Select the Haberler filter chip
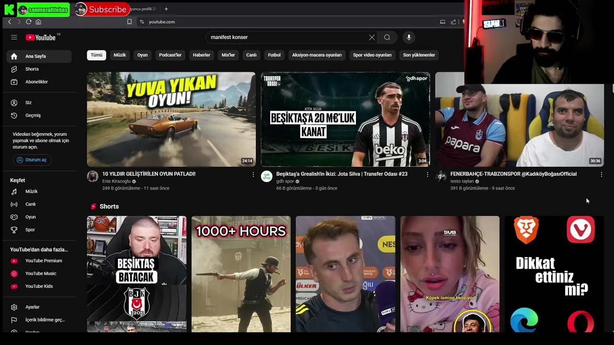Image resolution: width=614 pixels, height=345 pixels. (x=201, y=55)
